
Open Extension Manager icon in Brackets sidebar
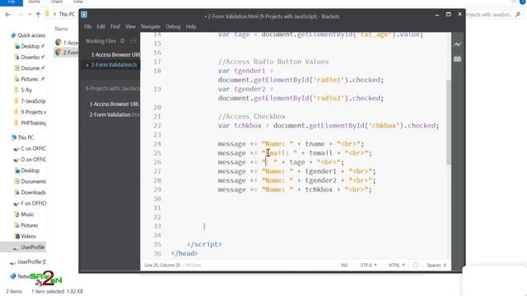(x=458, y=58)
